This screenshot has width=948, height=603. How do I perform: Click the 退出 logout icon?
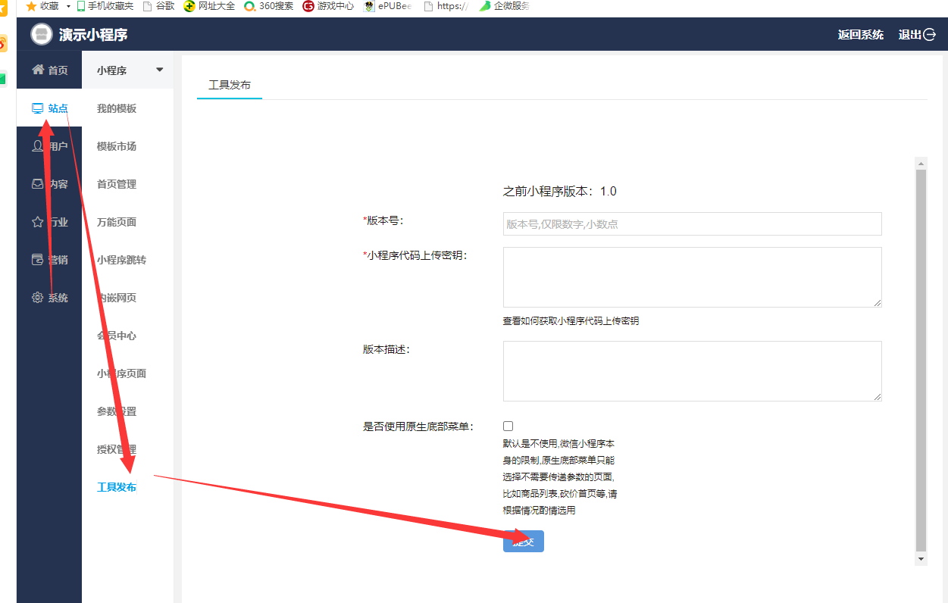point(930,35)
